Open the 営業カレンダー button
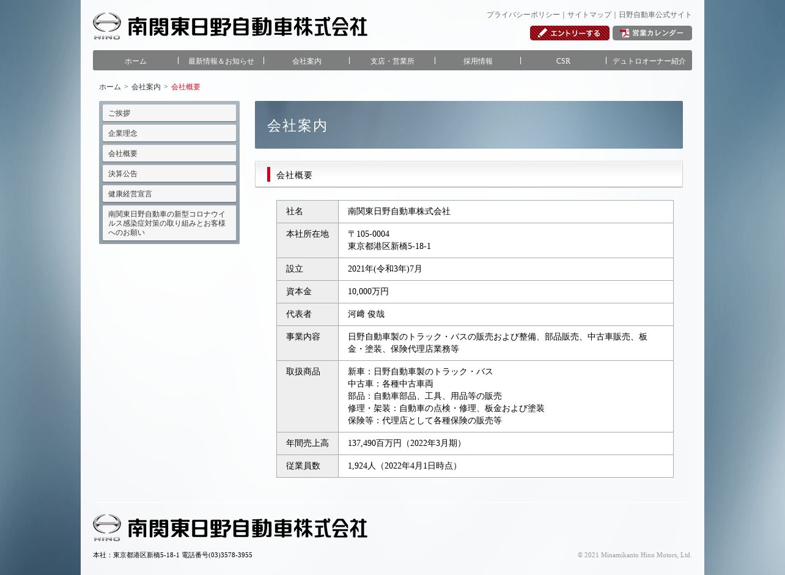This screenshot has width=785, height=575. tap(652, 33)
